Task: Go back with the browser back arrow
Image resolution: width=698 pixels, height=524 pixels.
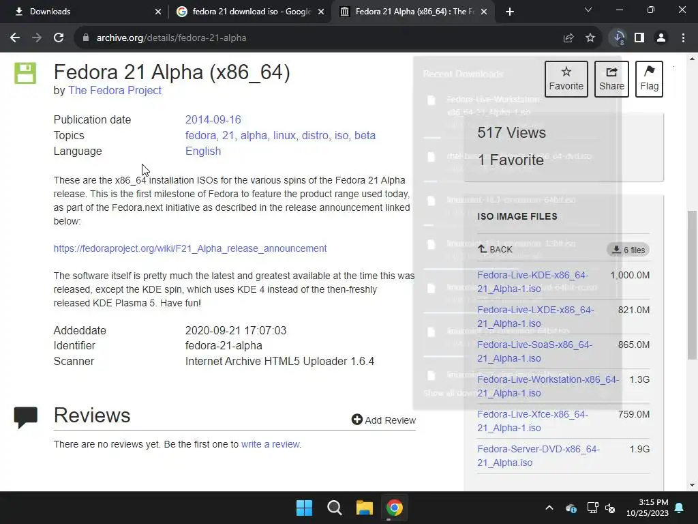Action: [x=15, y=38]
